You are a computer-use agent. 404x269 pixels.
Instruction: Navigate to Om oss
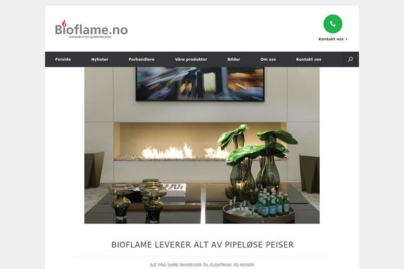click(268, 59)
